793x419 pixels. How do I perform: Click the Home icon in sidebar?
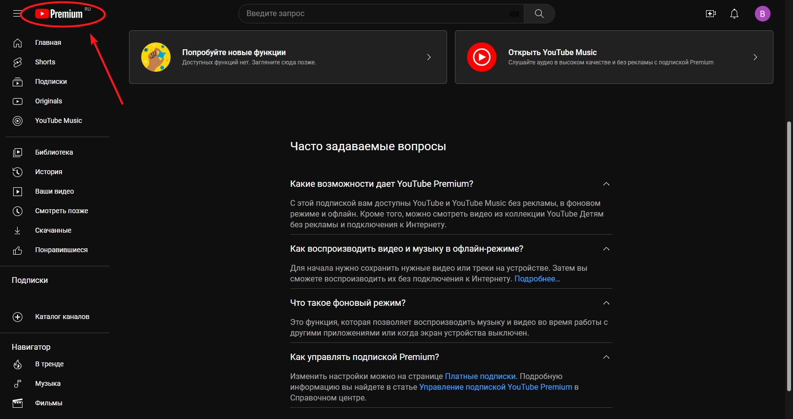[18, 43]
